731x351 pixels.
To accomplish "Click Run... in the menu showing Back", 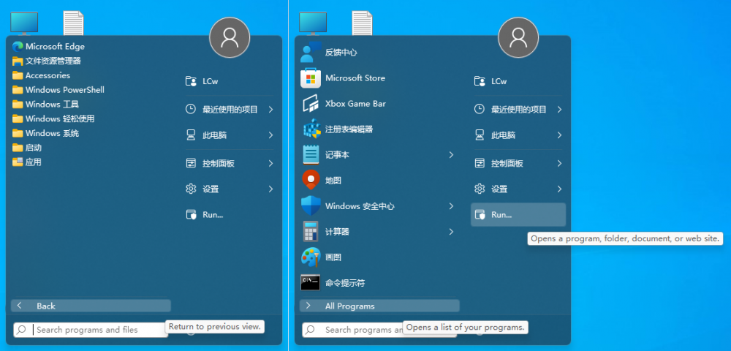I will [230, 215].
